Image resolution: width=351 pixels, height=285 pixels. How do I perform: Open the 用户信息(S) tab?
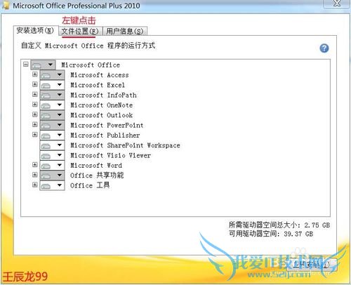pos(125,31)
